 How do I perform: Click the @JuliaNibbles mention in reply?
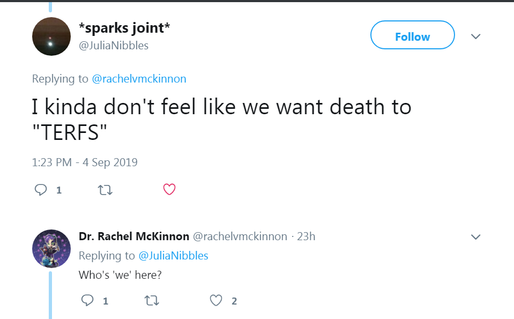point(173,256)
